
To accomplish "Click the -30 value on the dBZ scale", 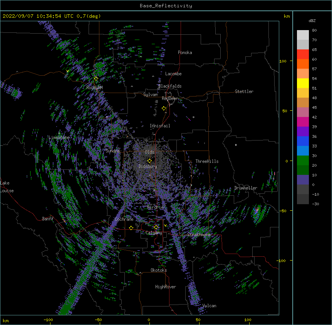I will coord(315,204).
